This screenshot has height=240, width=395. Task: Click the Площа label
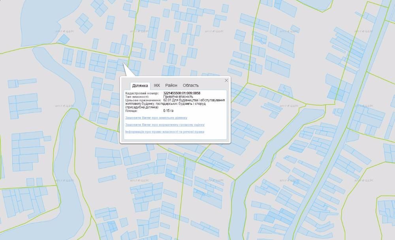pyautogui.click(x=131, y=111)
